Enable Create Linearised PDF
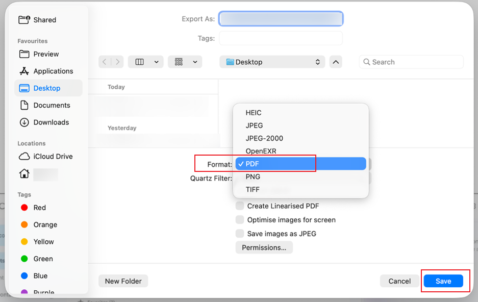This screenshot has width=478, height=302. (239, 205)
